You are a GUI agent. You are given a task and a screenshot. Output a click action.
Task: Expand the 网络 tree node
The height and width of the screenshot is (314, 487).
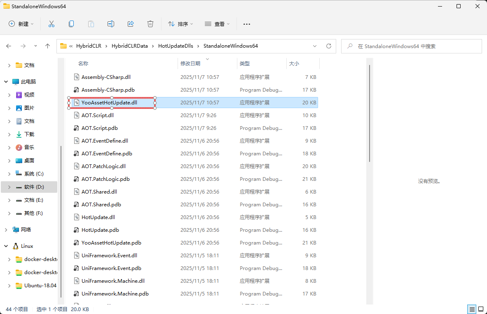coord(6,229)
